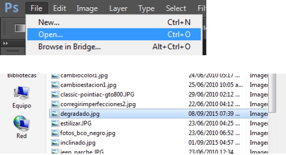
Task: Open the Equipo computer icon
Action: pos(22,93)
